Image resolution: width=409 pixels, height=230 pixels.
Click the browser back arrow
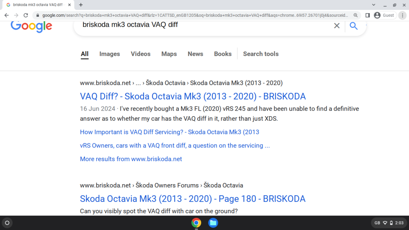tap(7, 16)
